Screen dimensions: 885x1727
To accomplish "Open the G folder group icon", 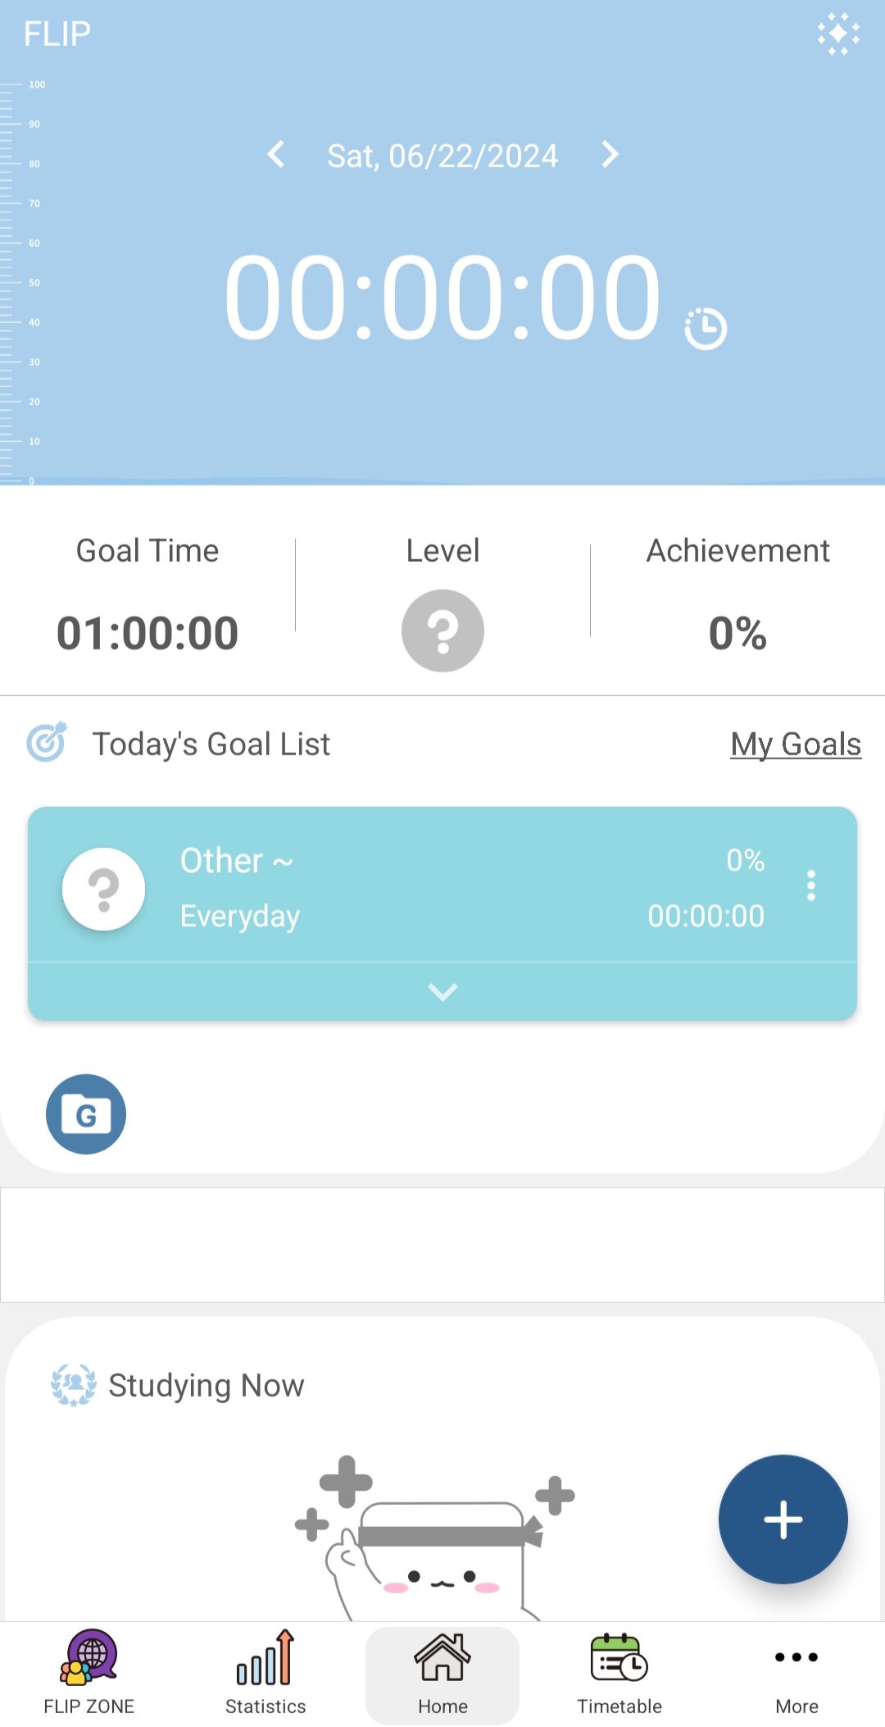I will pyautogui.click(x=86, y=1114).
